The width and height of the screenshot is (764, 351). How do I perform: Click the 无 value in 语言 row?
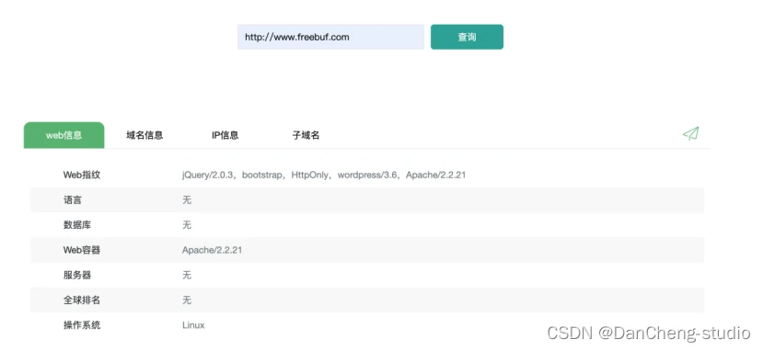[187, 199]
